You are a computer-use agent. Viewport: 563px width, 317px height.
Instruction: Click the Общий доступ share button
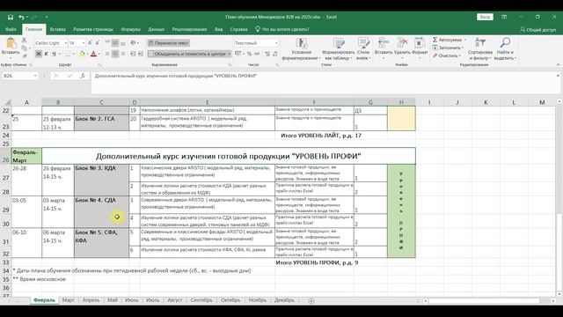click(x=537, y=30)
